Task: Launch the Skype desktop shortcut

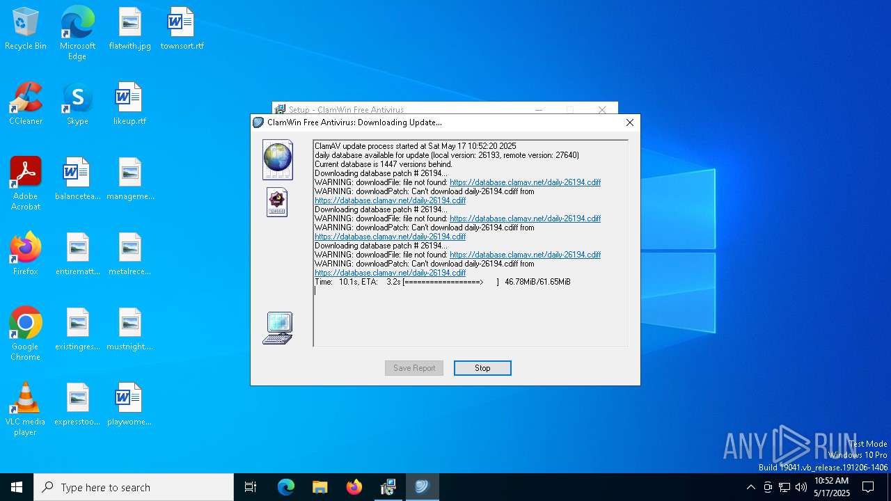Action: tap(77, 103)
